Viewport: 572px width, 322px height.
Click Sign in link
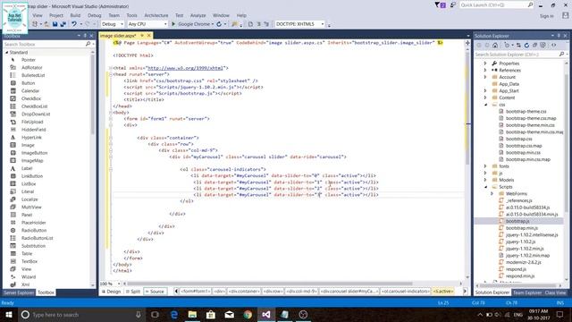point(546,16)
